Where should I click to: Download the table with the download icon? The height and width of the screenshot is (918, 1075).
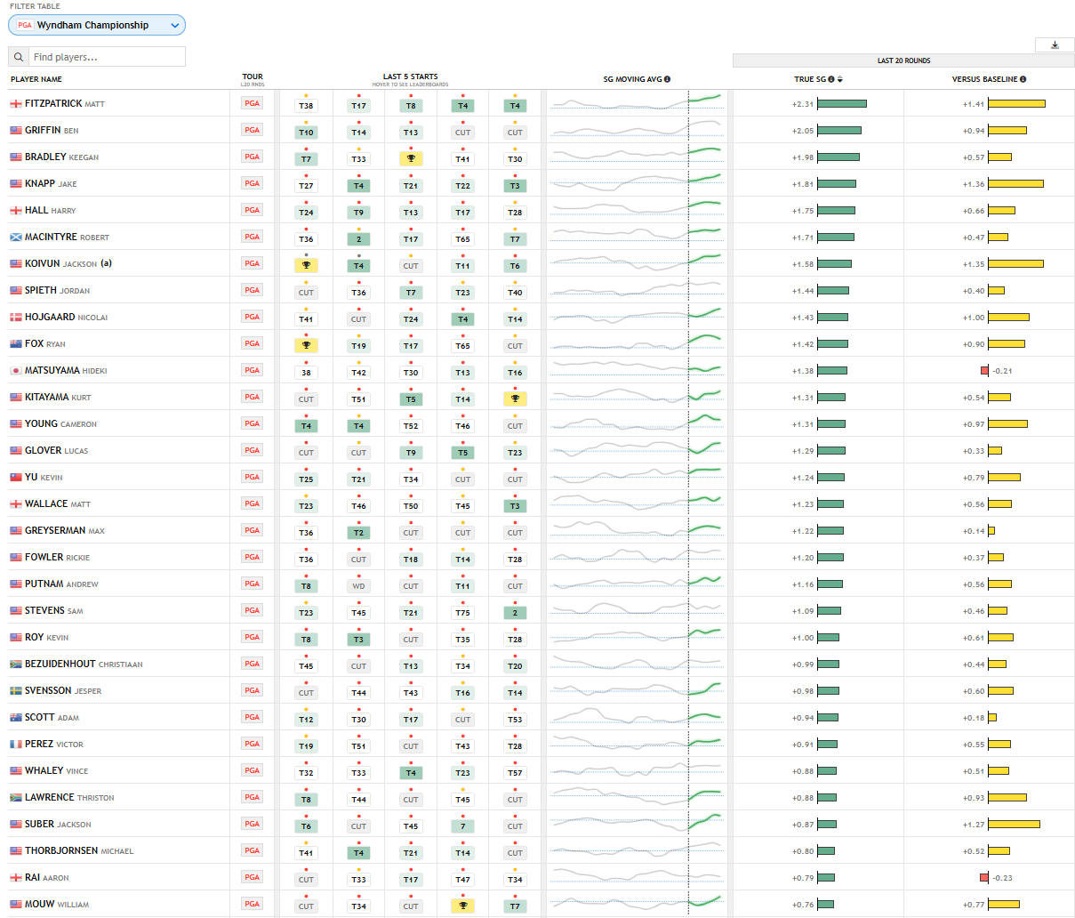(x=1055, y=44)
